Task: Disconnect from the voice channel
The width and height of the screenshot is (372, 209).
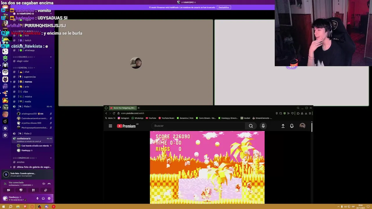Action: [x=49, y=183]
